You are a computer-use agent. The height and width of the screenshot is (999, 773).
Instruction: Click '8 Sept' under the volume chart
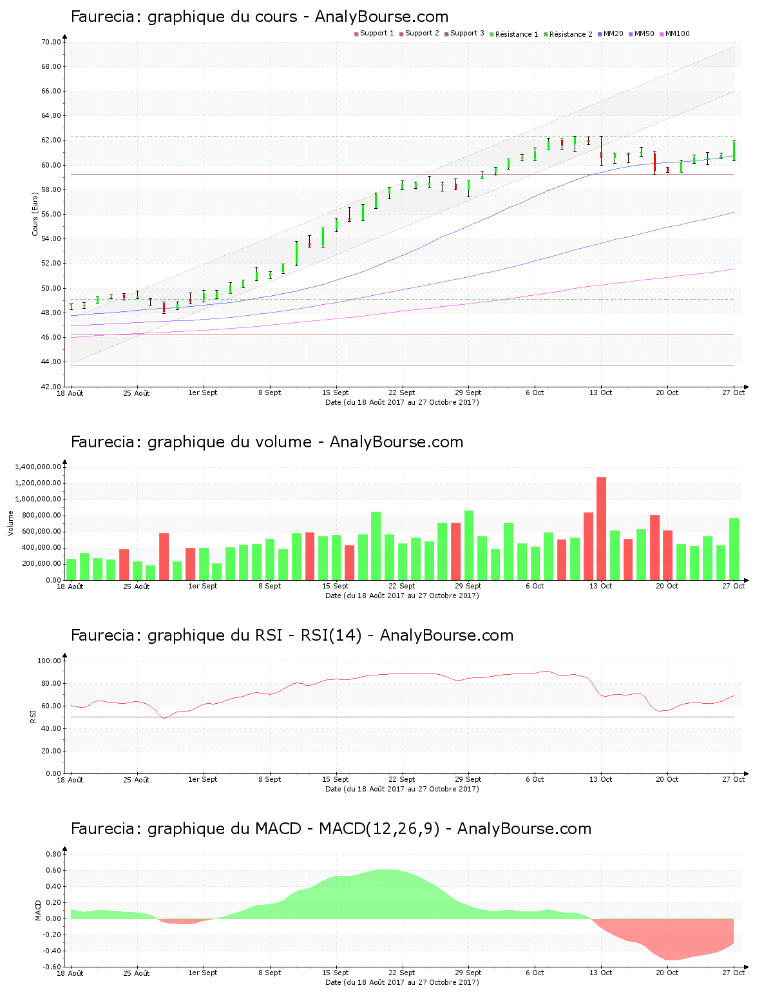270,586
